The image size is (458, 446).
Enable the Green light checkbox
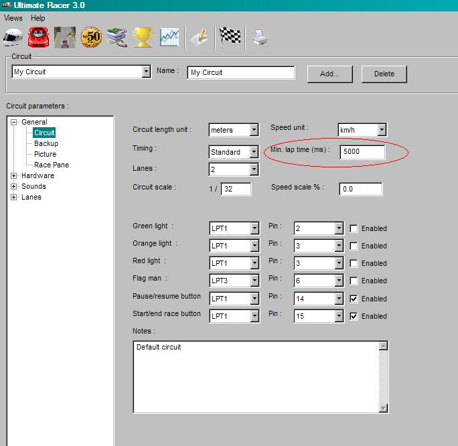click(354, 228)
